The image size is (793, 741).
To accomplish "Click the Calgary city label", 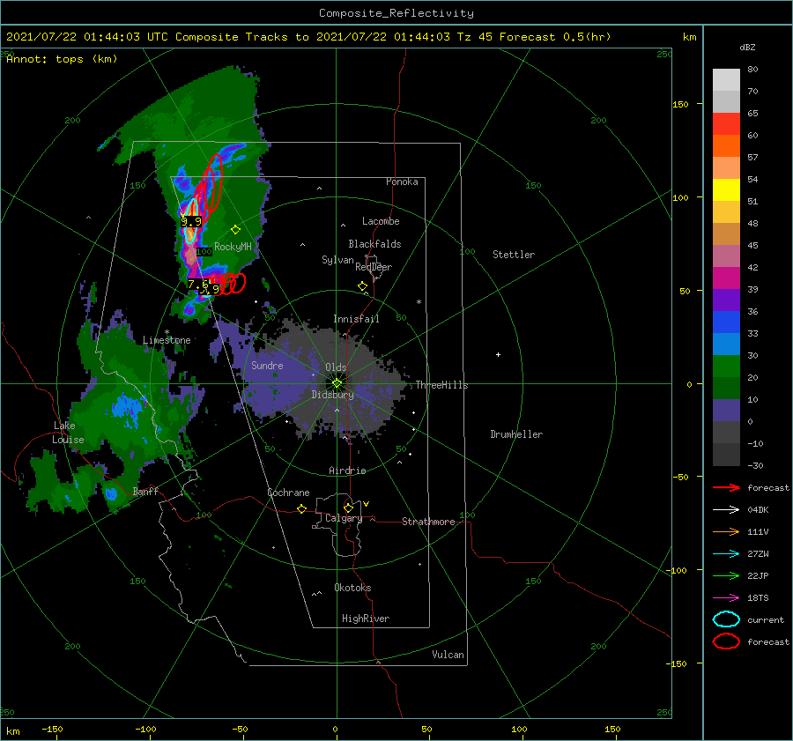I will coord(344,518).
